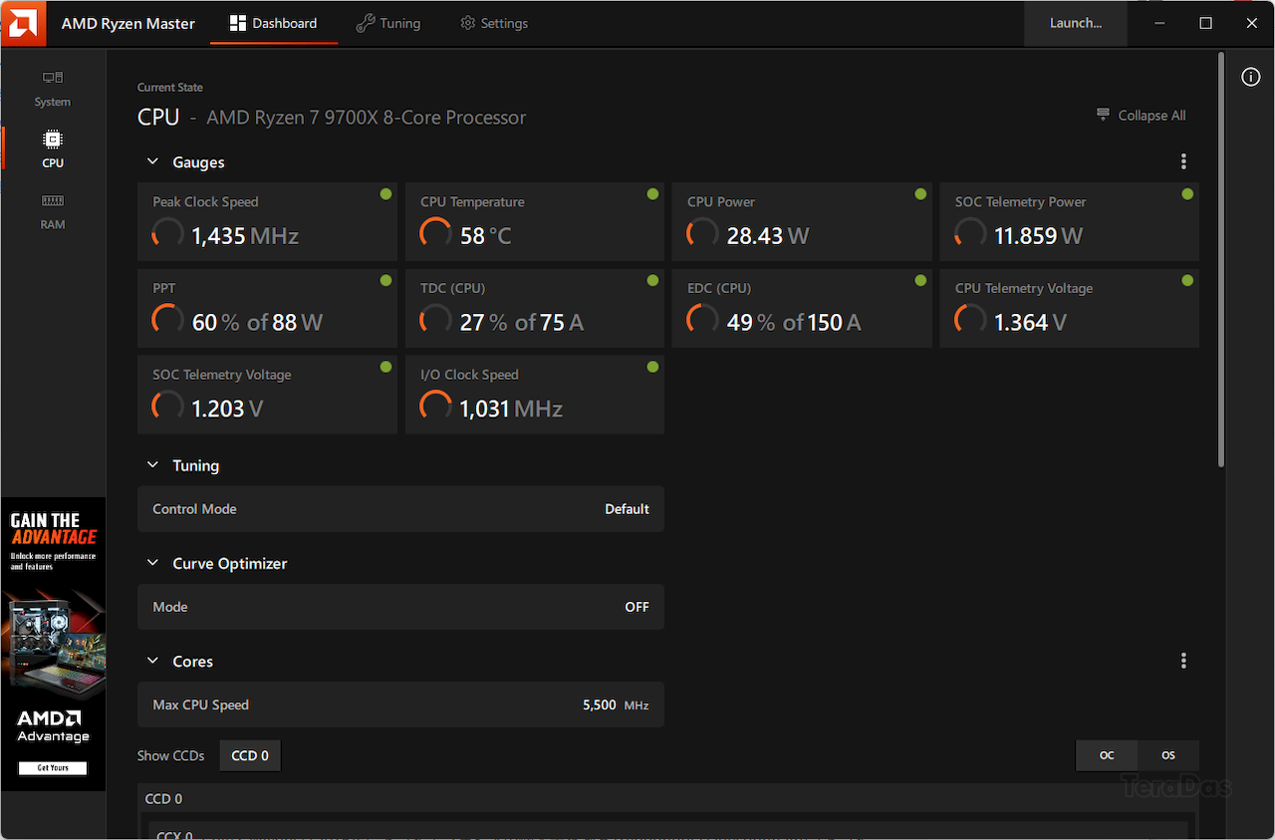The width and height of the screenshot is (1275, 840).
Task: Open Cores section three-dot menu
Action: pyautogui.click(x=1183, y=661)
